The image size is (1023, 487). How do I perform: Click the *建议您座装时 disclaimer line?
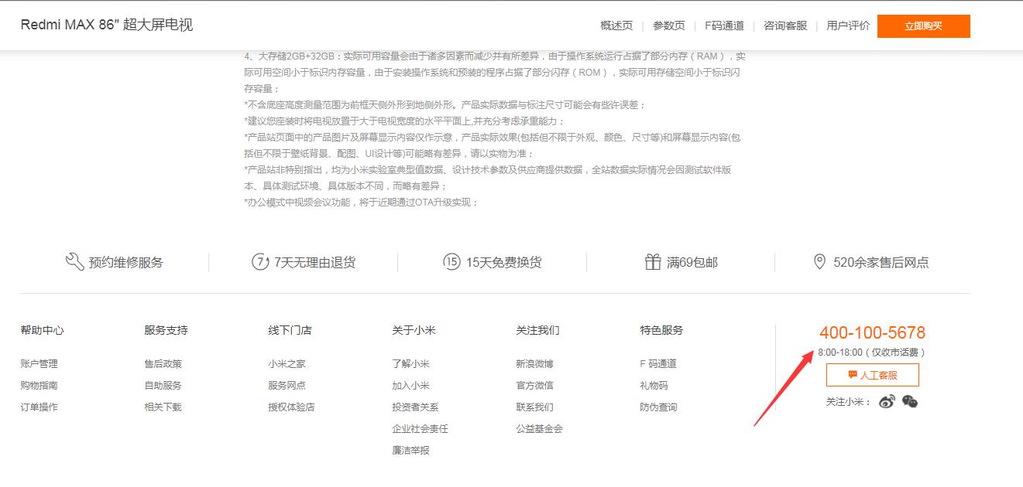click(405, 121)
